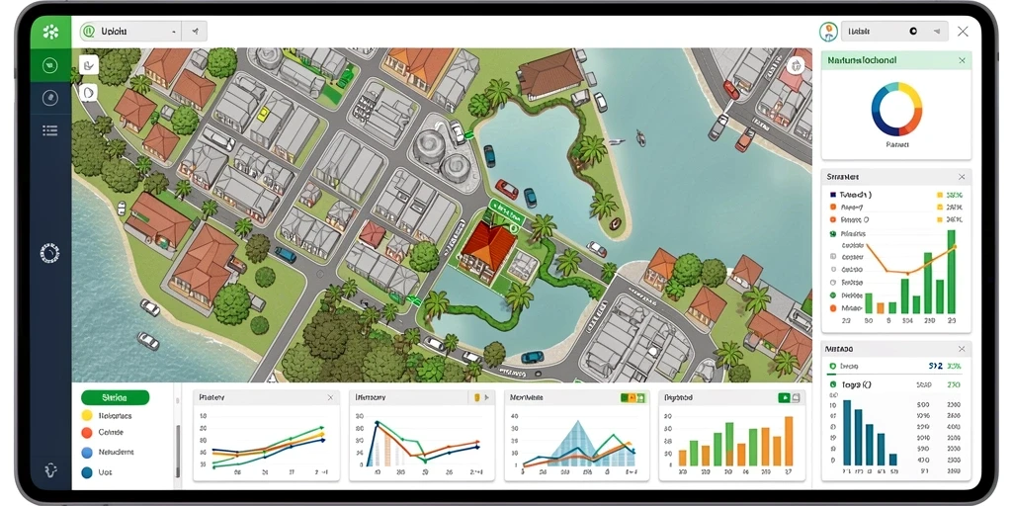Toggle the light blue dot legend item
Screen dimensions: 1012x506
(87, 453)
